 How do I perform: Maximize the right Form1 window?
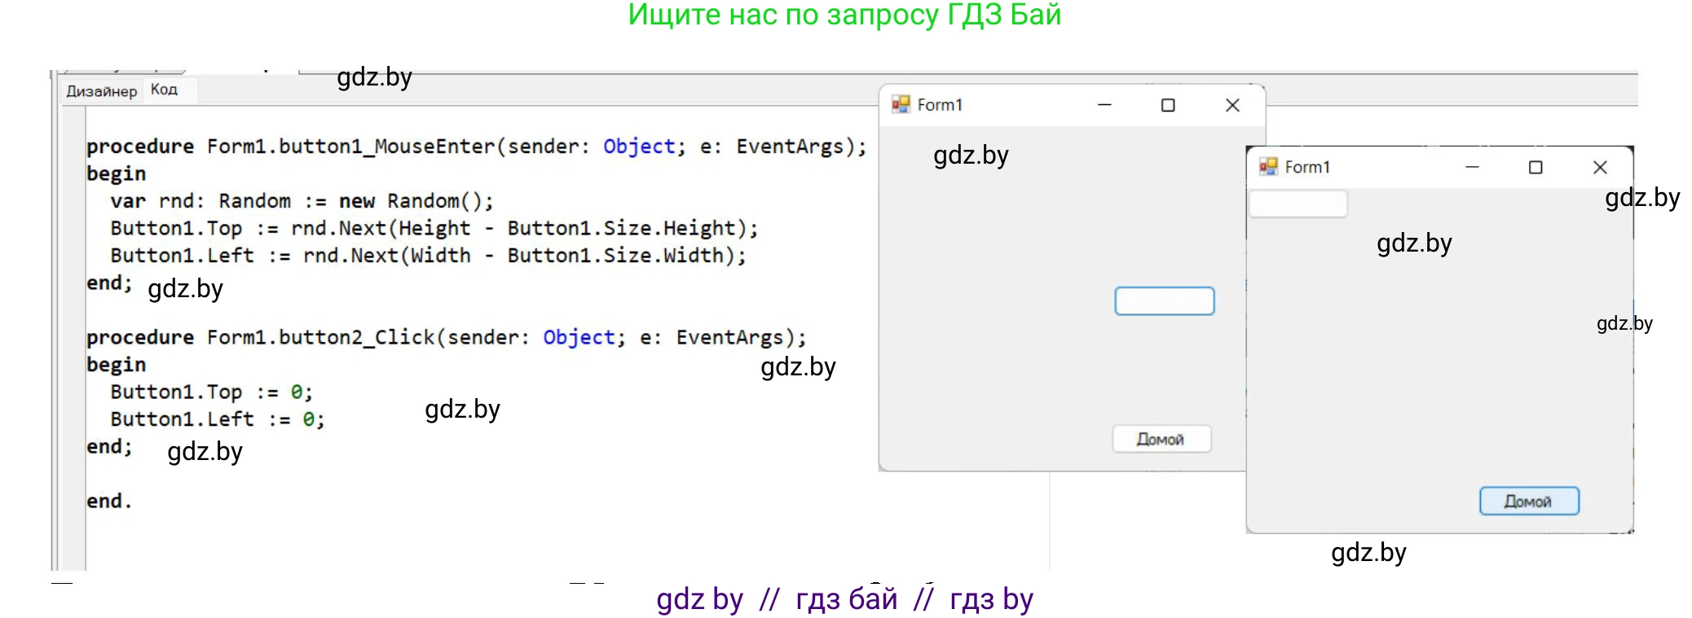click(x=1535, y=167)
